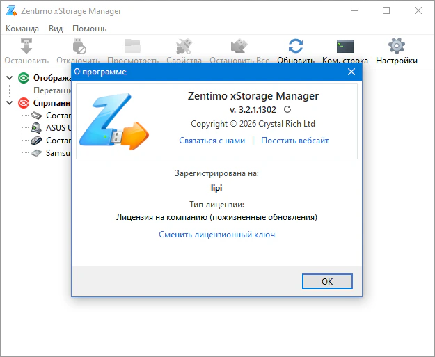The image size is (435, 357).
Task: Click the Посетить вебсайт link
Action: (x=294, y=141)
